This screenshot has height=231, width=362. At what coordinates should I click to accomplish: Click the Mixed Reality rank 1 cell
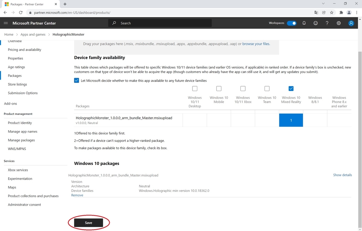click(x=291, y=120)
